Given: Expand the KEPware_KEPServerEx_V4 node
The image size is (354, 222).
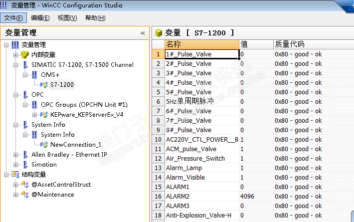Looking at the screenshot, I should pos(34,115).
